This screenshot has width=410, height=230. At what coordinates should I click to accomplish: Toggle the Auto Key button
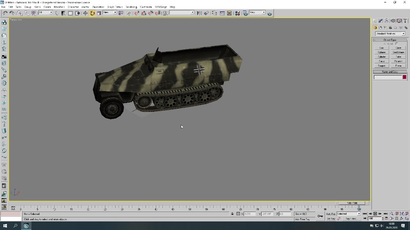(x=331, y=214)
